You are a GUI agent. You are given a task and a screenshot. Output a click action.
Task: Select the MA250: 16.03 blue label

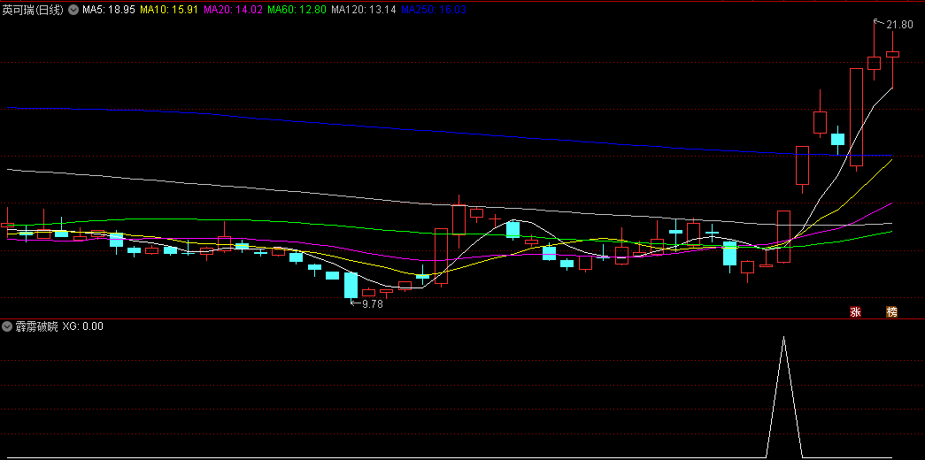click(x=434, y=10)
